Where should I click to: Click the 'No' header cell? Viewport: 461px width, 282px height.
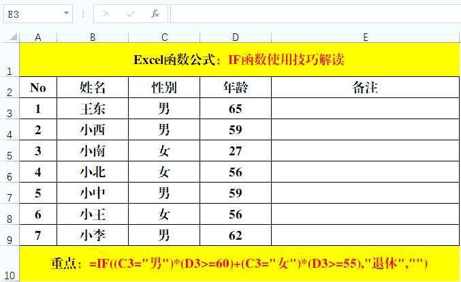click(x=38, y=87)
